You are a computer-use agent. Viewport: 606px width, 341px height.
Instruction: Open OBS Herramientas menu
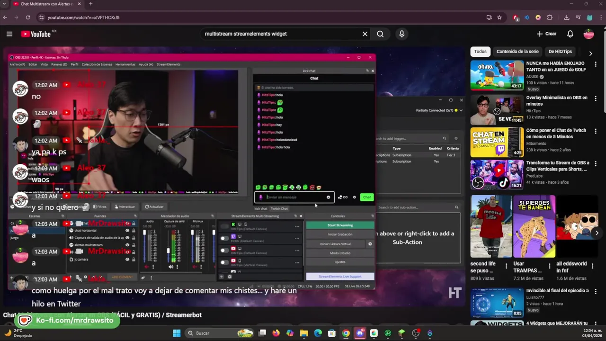(x=125, y=64)
